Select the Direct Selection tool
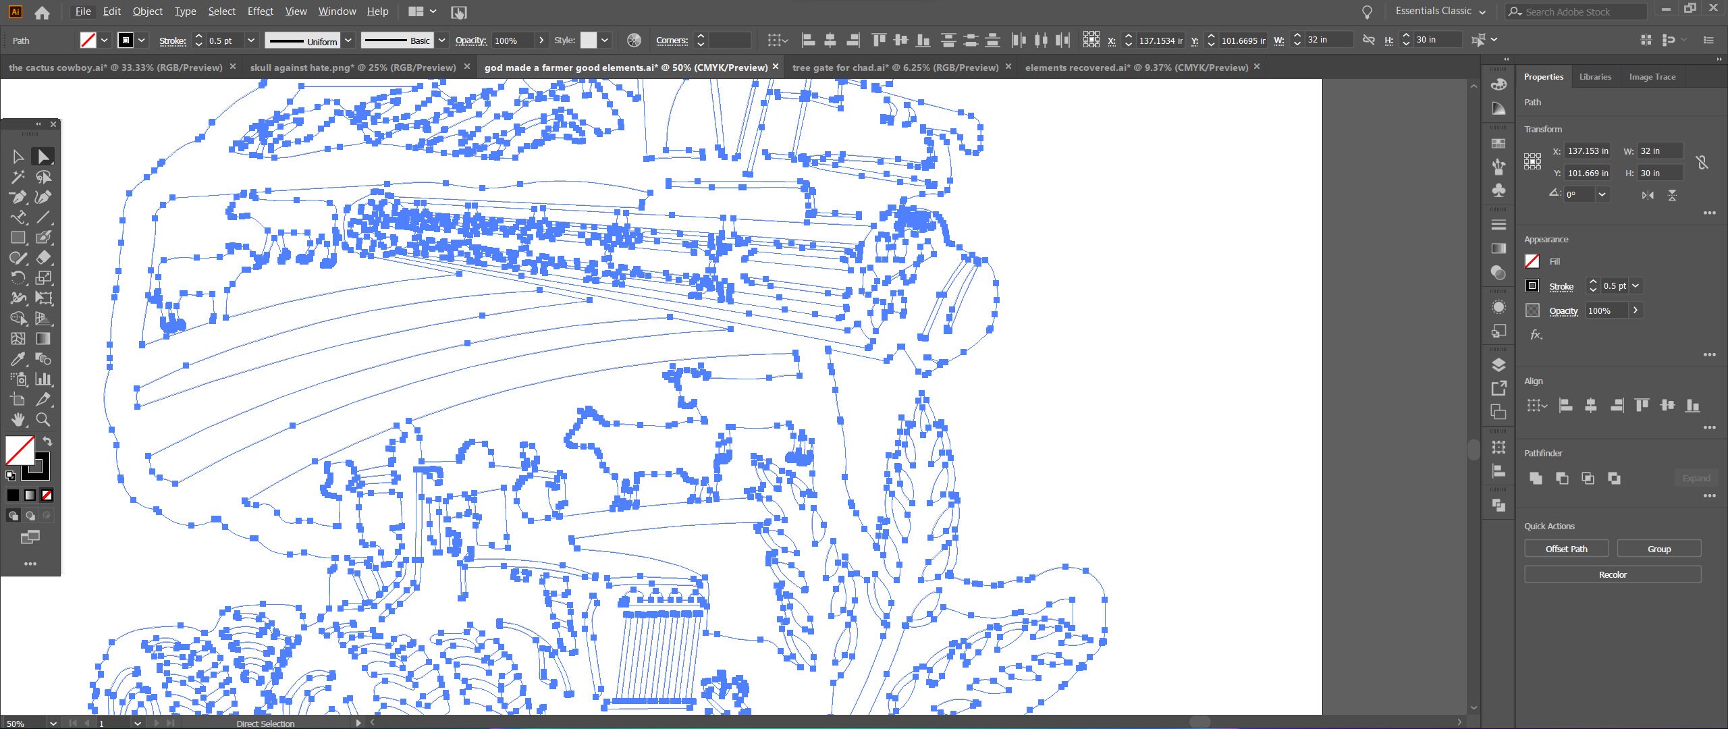The image size is (1728, 729). point(43,156)
